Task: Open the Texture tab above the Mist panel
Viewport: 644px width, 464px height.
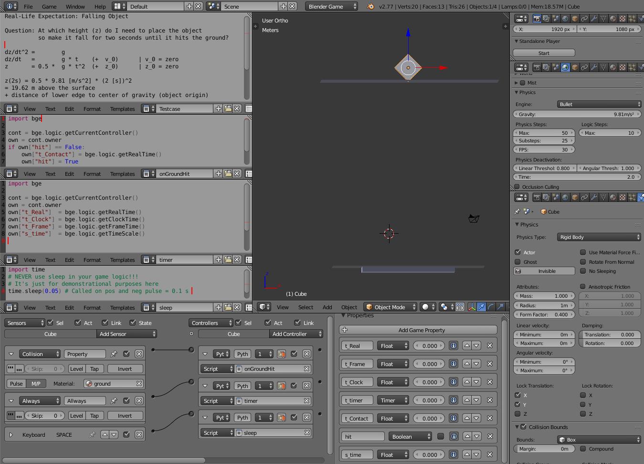Action: pos(623,67)
